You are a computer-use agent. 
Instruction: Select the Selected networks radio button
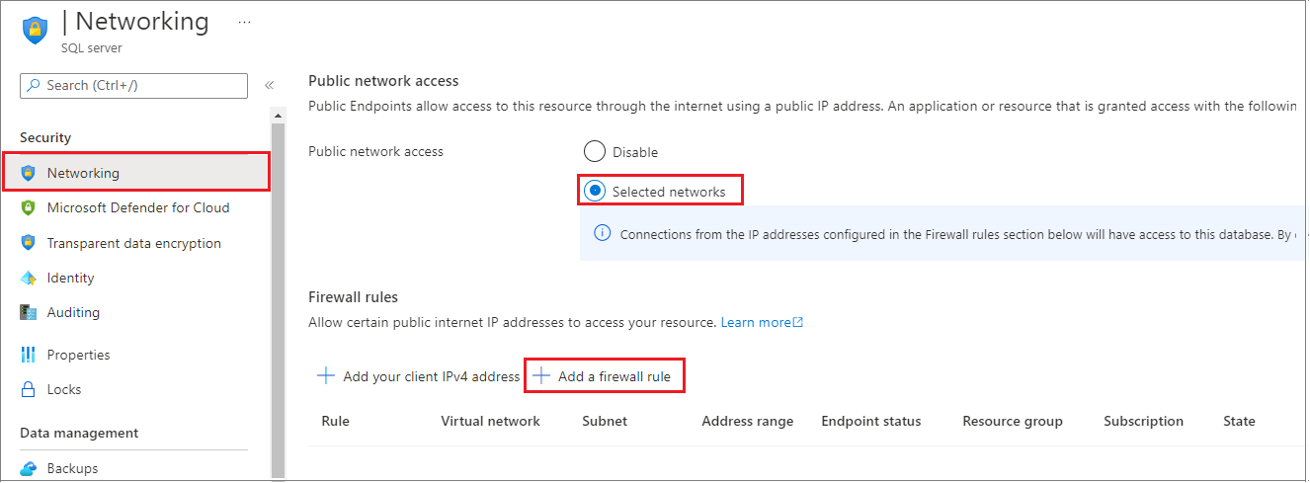[x=594, y=191]
